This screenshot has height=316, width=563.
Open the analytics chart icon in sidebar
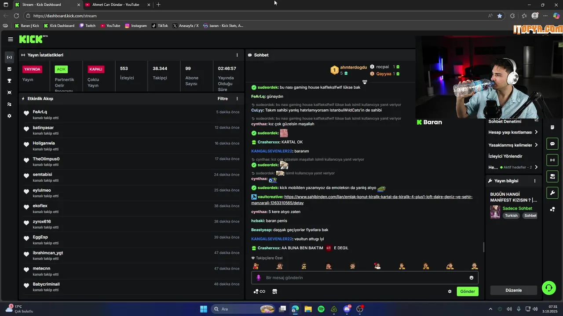click(x=9, y=69)
